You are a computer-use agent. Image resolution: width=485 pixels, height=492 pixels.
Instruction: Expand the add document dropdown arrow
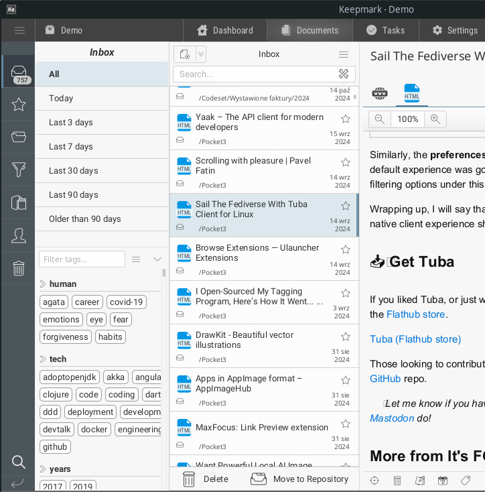(x=200, y=54)
